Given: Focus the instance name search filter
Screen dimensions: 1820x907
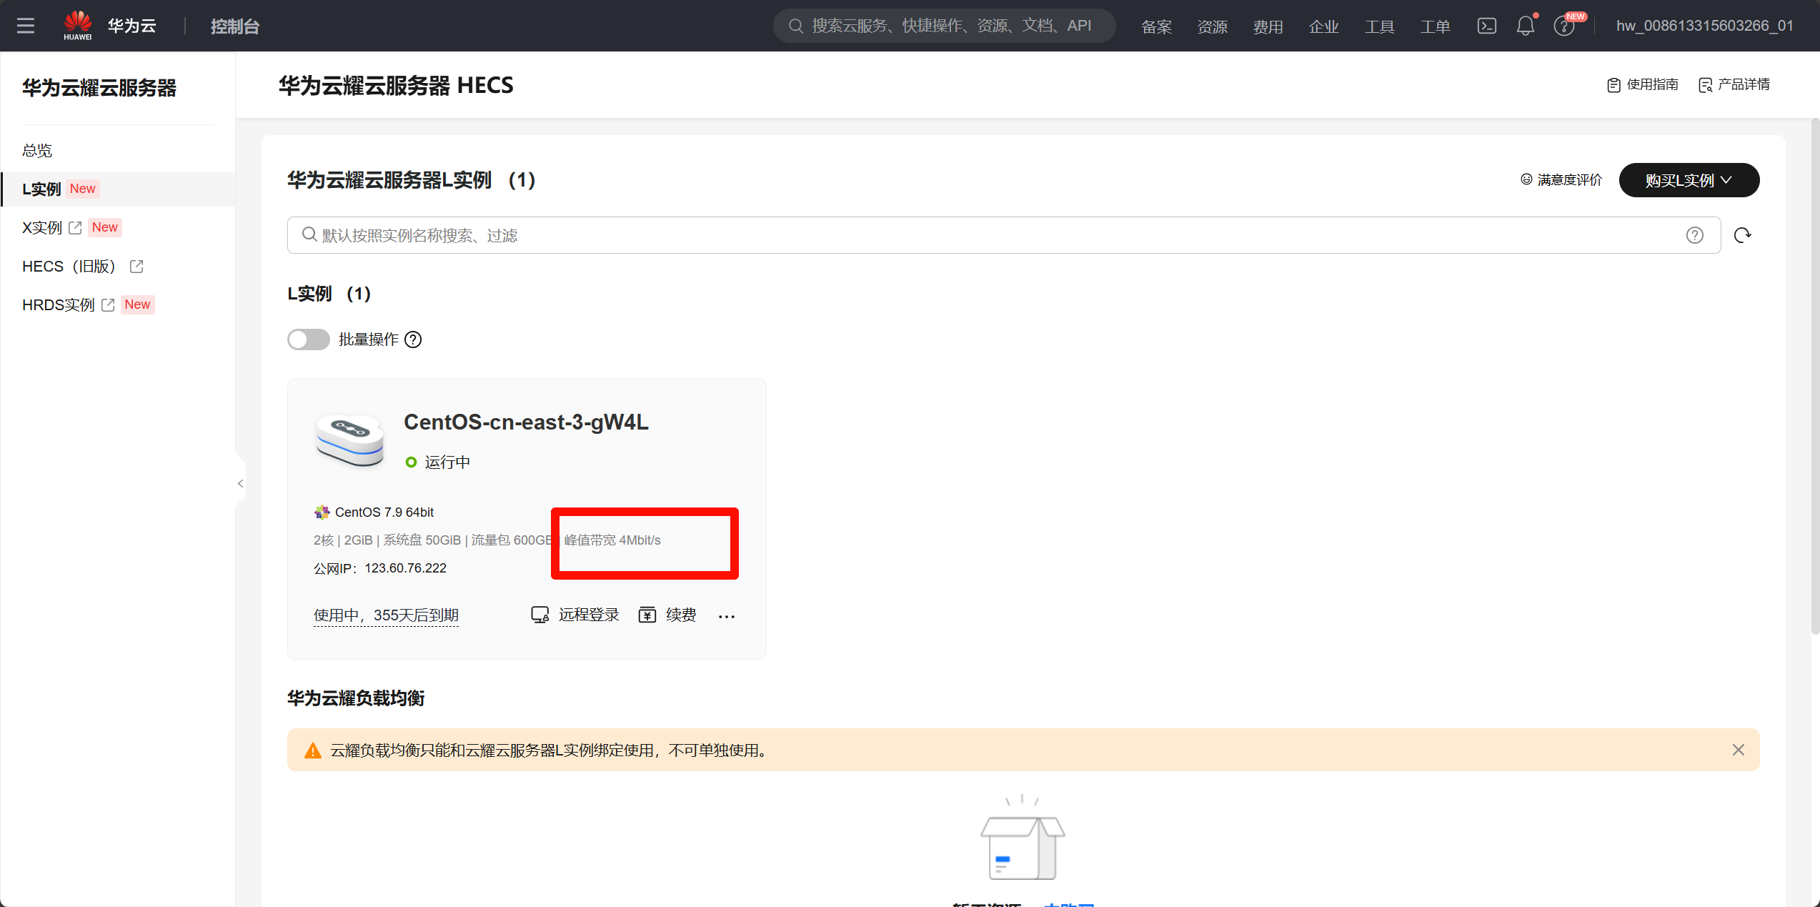Looking at the screenshot, I should coord(1003,235).
